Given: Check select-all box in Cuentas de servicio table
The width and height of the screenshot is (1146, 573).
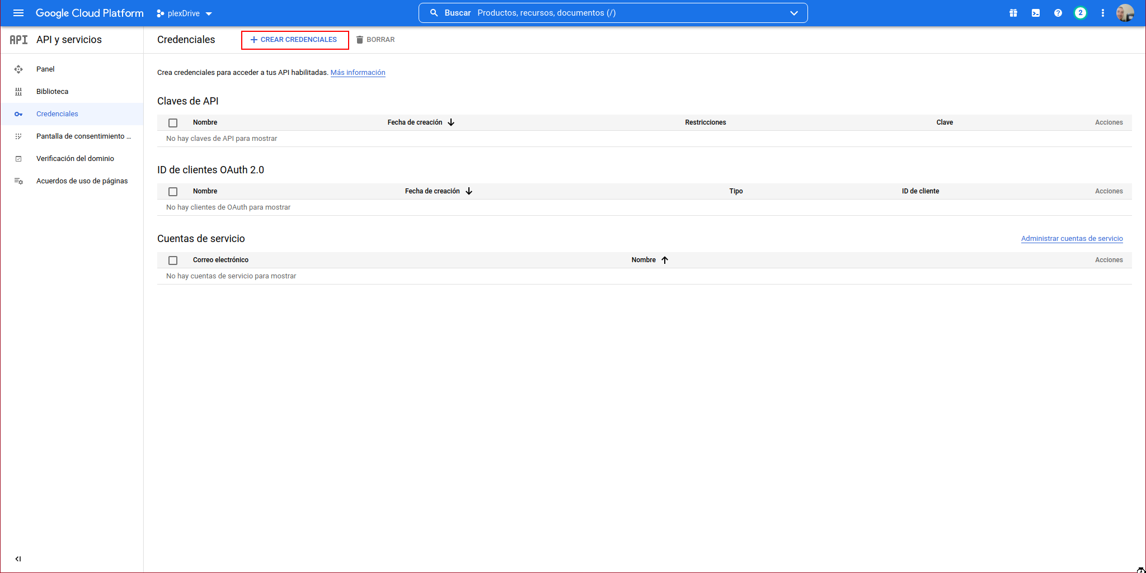Looking at the screenshot, I should (173, 261).
